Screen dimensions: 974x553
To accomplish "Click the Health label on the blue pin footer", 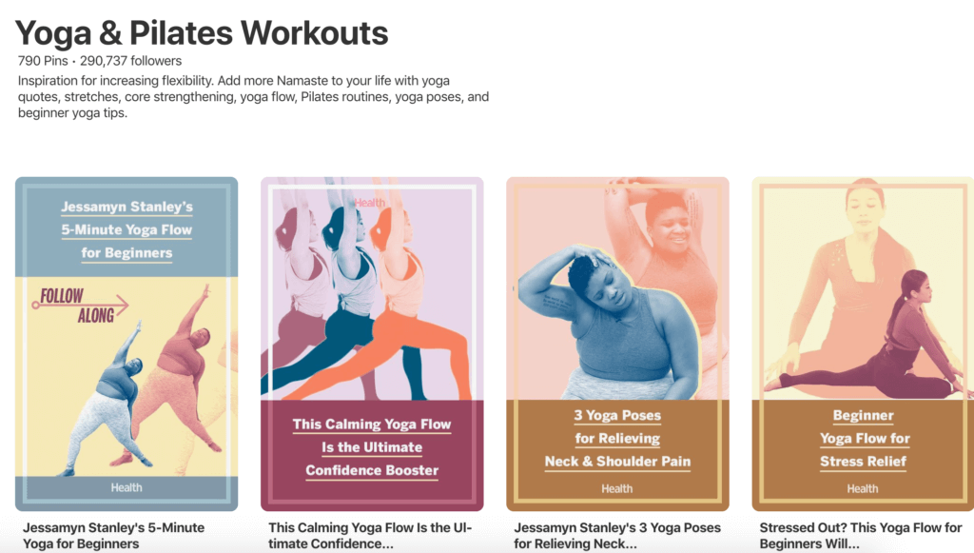I will point(127,487).
